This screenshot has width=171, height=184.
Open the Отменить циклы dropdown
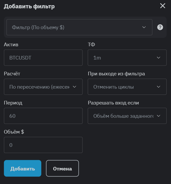tap(127, 87)
